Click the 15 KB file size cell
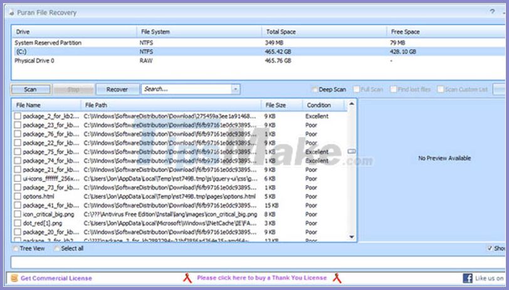Image resolution: width=509 pixels, height=290 pixels. pyautogui.click(x=271, y=205)
